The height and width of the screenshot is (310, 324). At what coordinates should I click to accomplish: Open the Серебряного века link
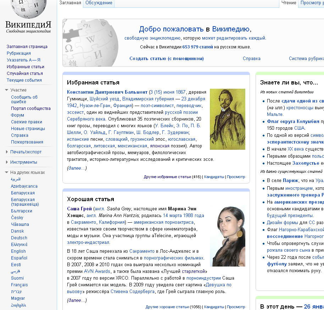(x=86, y=119)
